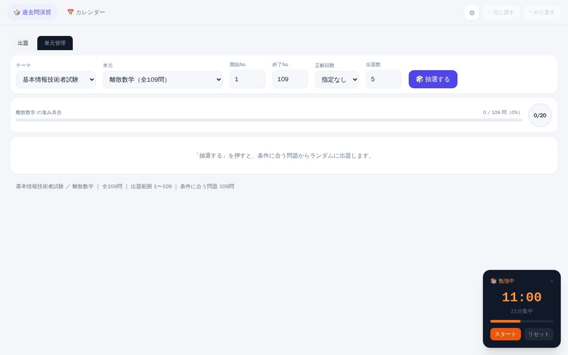Open the テーマ dropdown

[x=56, y=79]
